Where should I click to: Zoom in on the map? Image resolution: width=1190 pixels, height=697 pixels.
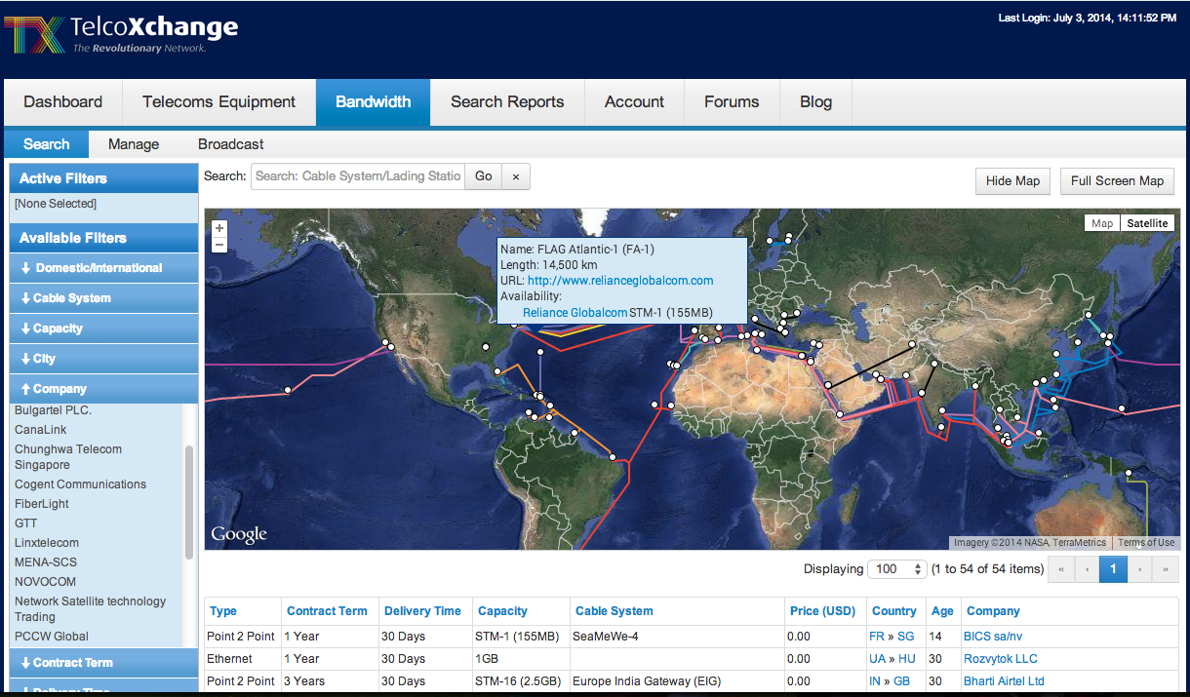(x=219, y=229)
